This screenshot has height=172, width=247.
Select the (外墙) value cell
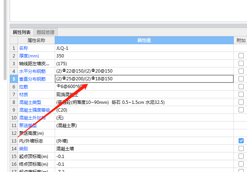click(144, 141)
